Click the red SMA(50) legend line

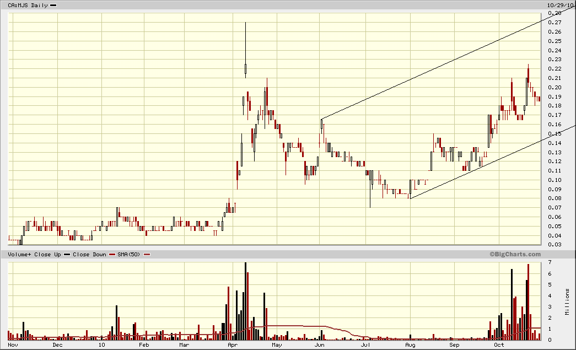tap(147, 254)
